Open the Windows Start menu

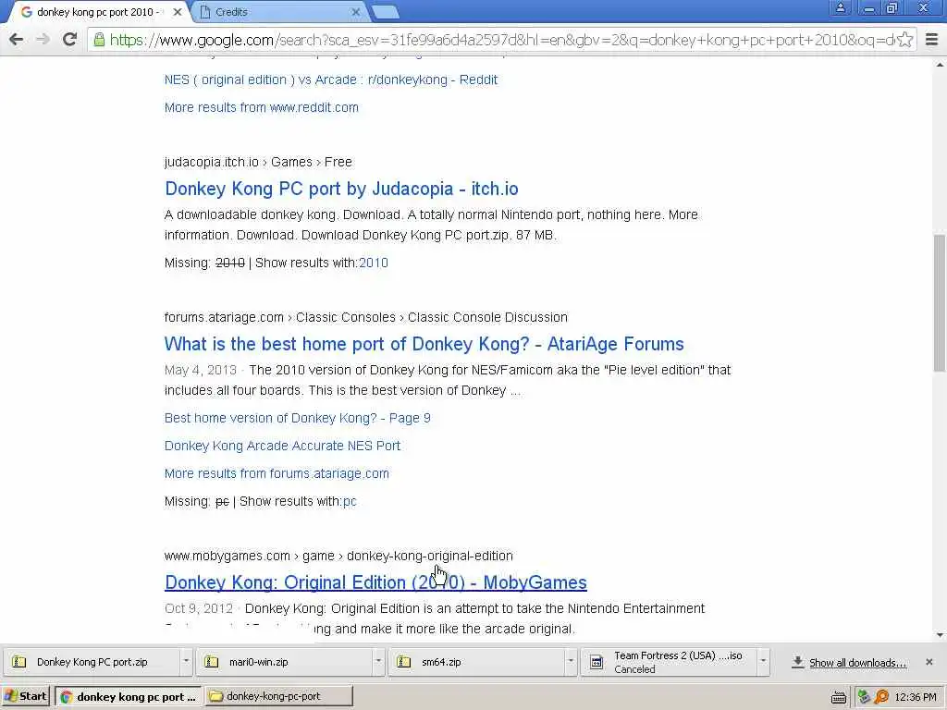click(x=25, y=696)
